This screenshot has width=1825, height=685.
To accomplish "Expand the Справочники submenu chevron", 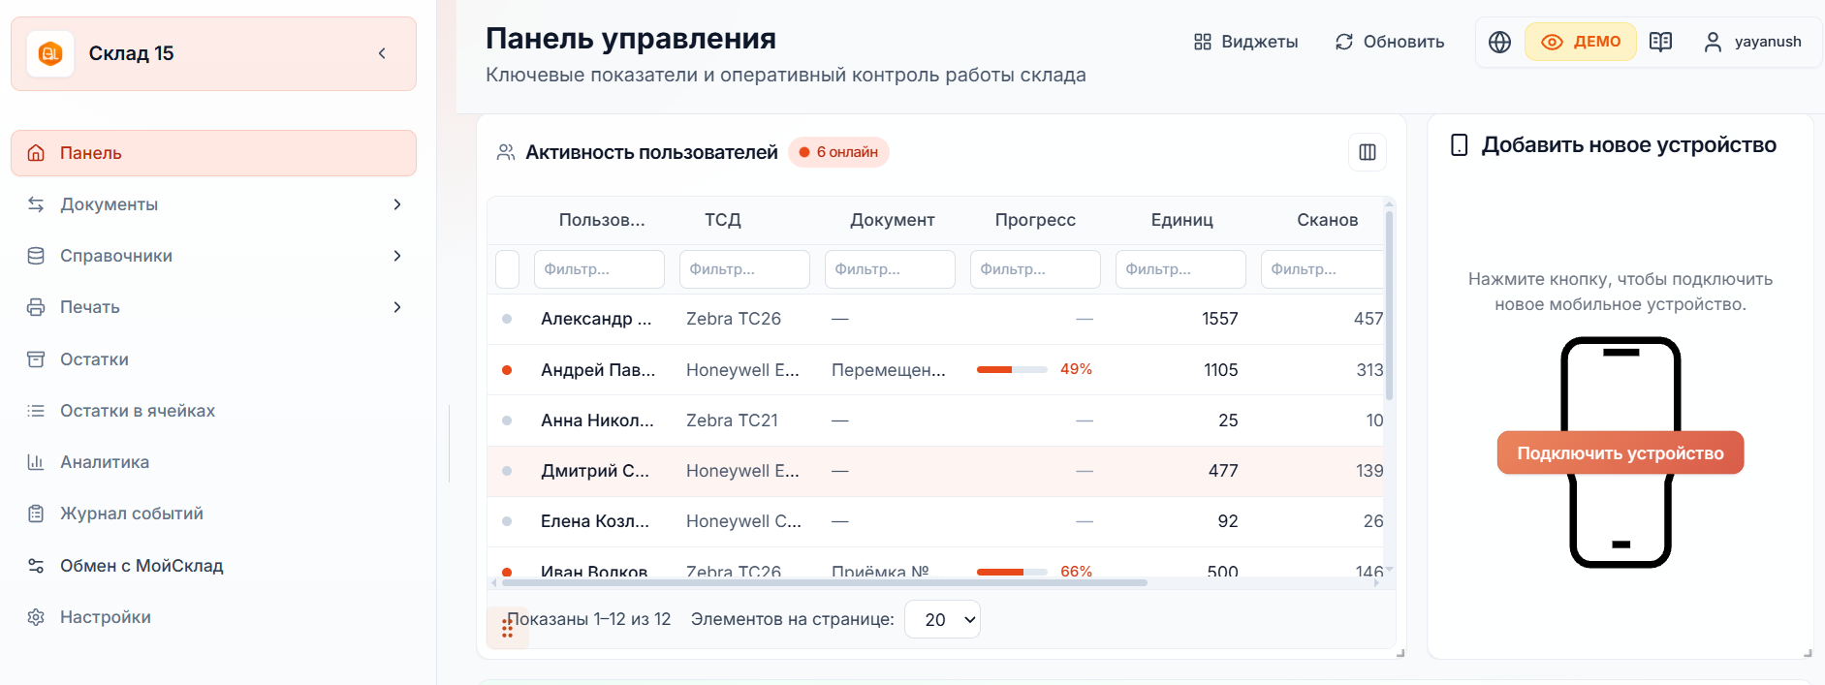I will (x=397, y=256).
